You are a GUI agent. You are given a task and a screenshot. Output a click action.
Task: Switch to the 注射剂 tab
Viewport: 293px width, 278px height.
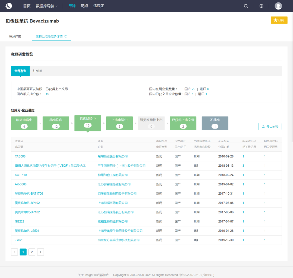click(37, 71)
